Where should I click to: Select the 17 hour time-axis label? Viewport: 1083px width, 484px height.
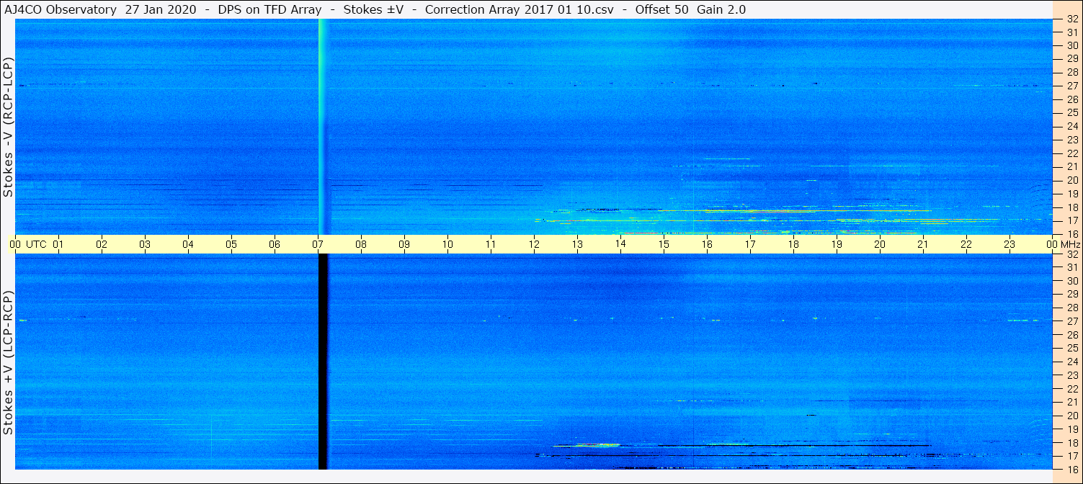tap(750, 244)
